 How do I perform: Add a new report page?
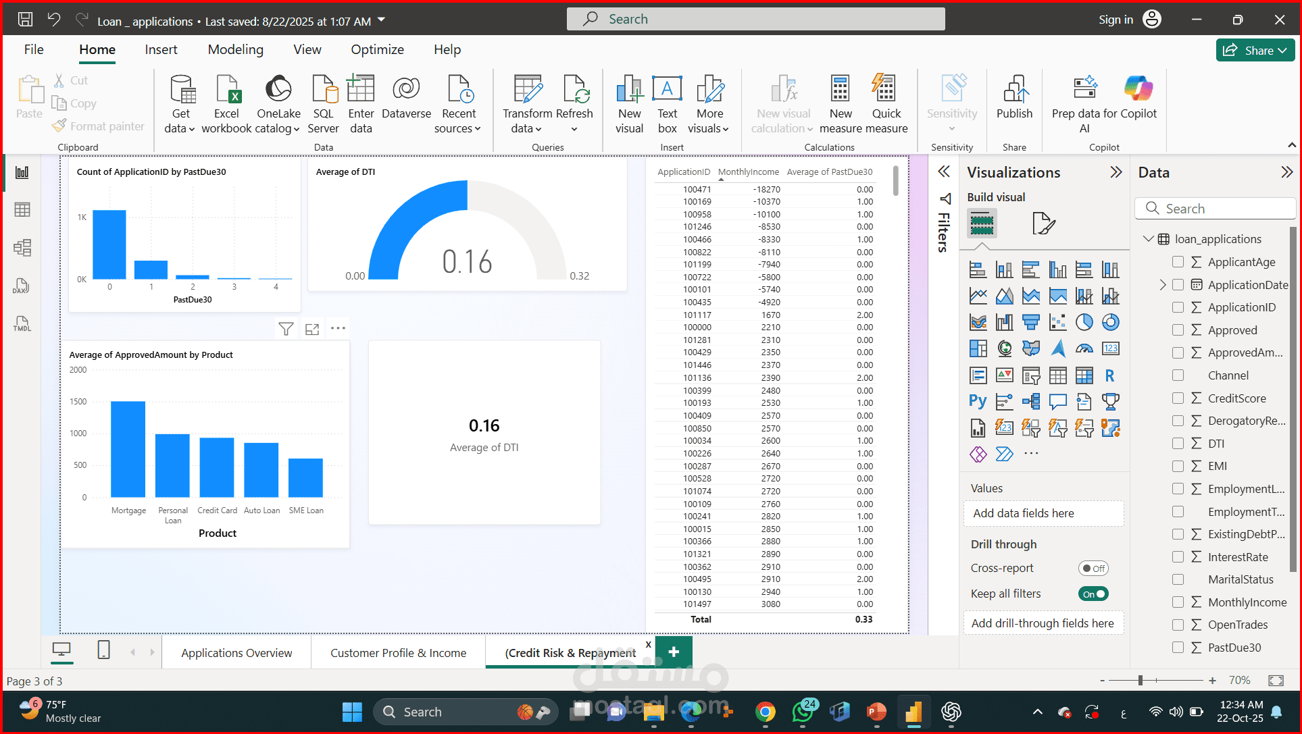[674, 652]
